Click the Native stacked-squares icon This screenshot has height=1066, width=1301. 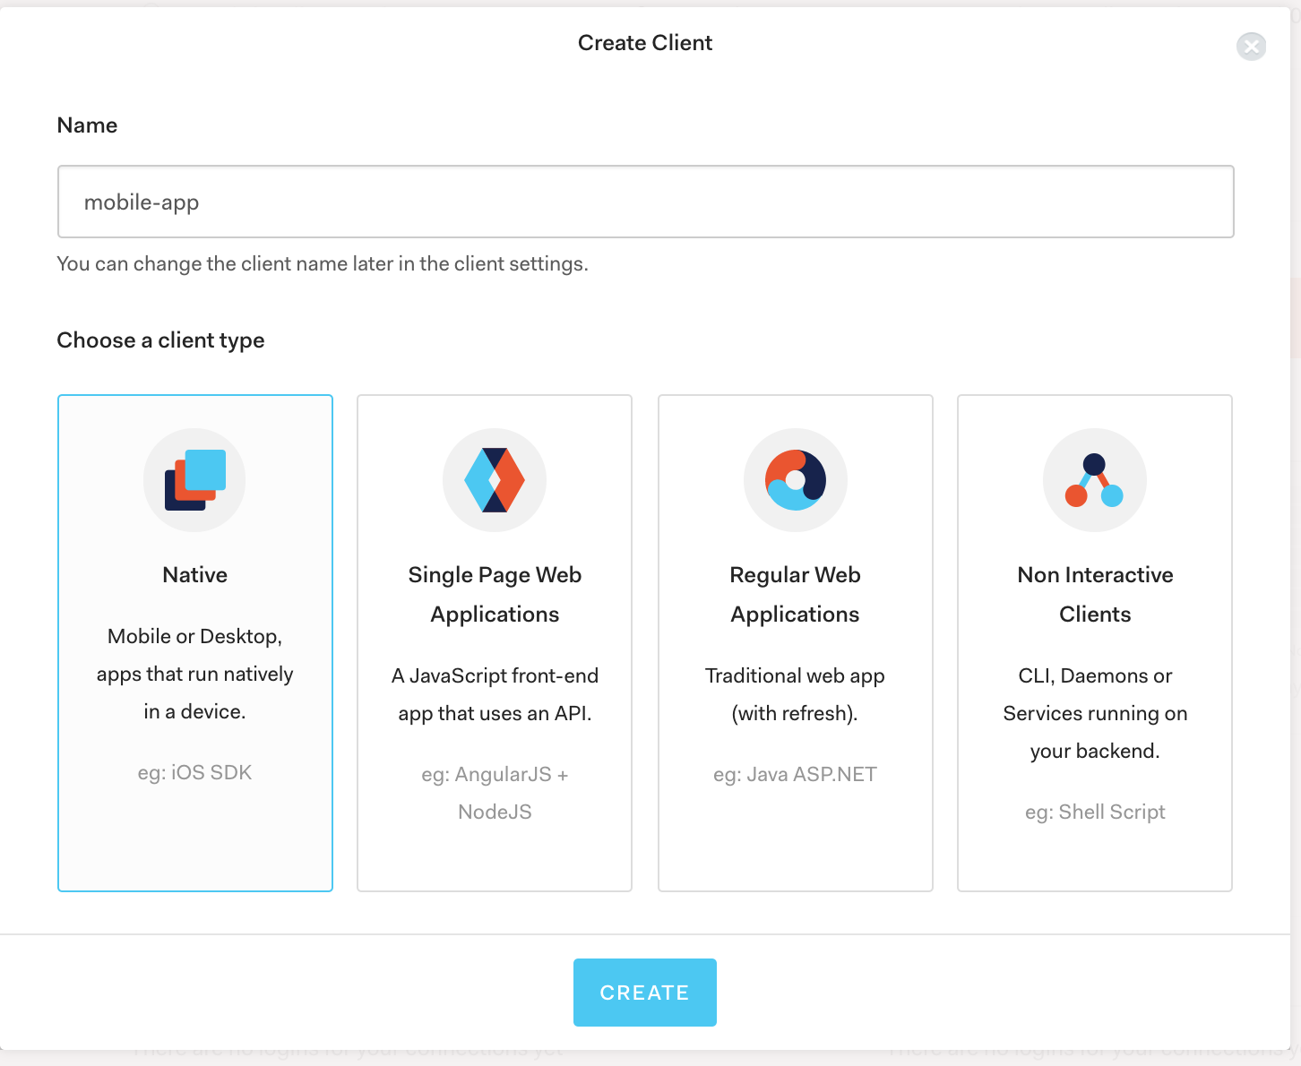point(194,480)
